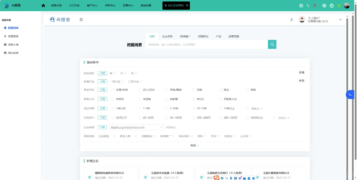The width and height of the screenshot is (357, 180).
Task: Click the compass icon in top bar
Action: (x=324, y=6)
